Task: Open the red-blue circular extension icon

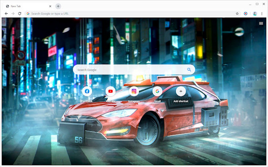Action: [245, 14]
